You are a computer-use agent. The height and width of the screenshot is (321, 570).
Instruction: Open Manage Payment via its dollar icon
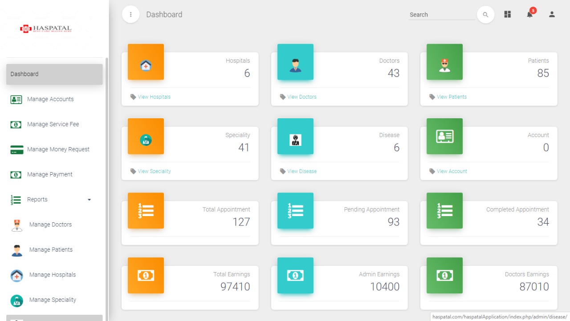point(16,175)
